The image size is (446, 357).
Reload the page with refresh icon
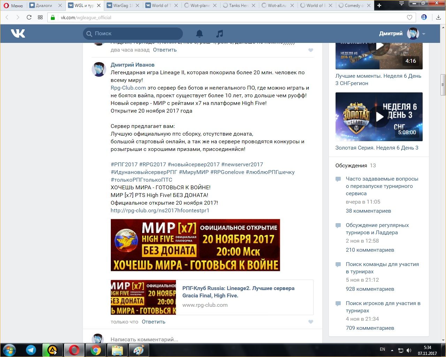click(29, 17)
